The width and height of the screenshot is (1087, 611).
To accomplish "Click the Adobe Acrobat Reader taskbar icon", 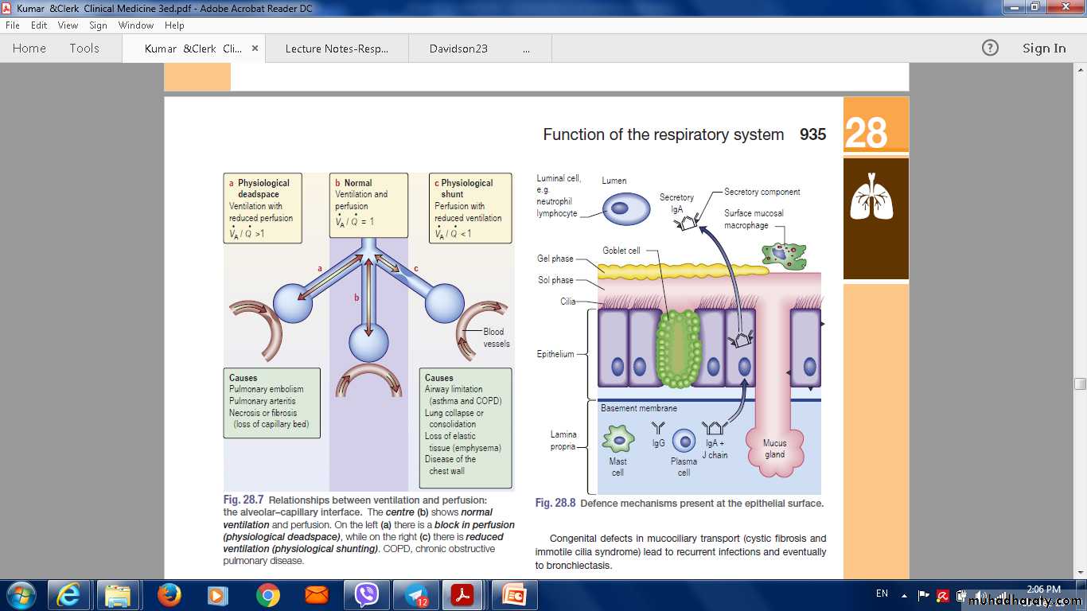I will [463, 594].
